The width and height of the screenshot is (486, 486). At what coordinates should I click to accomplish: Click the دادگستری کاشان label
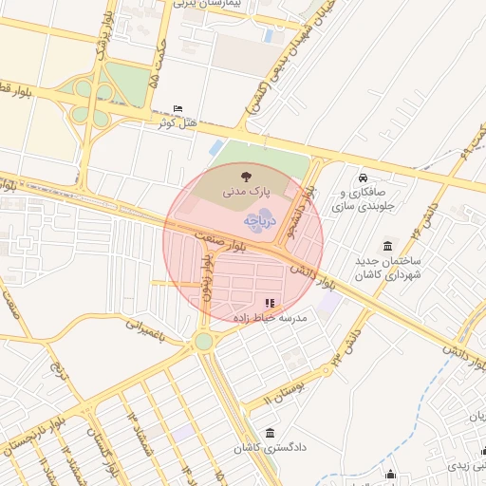pos(270,447)
